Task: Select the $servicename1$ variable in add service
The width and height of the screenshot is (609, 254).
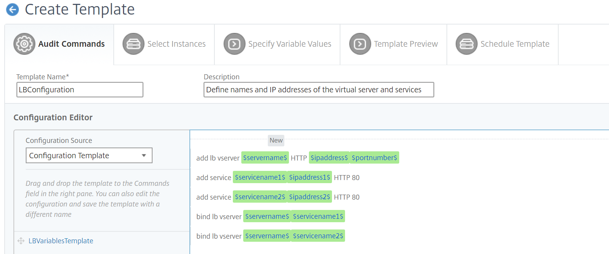Action: tap(260, 177)
